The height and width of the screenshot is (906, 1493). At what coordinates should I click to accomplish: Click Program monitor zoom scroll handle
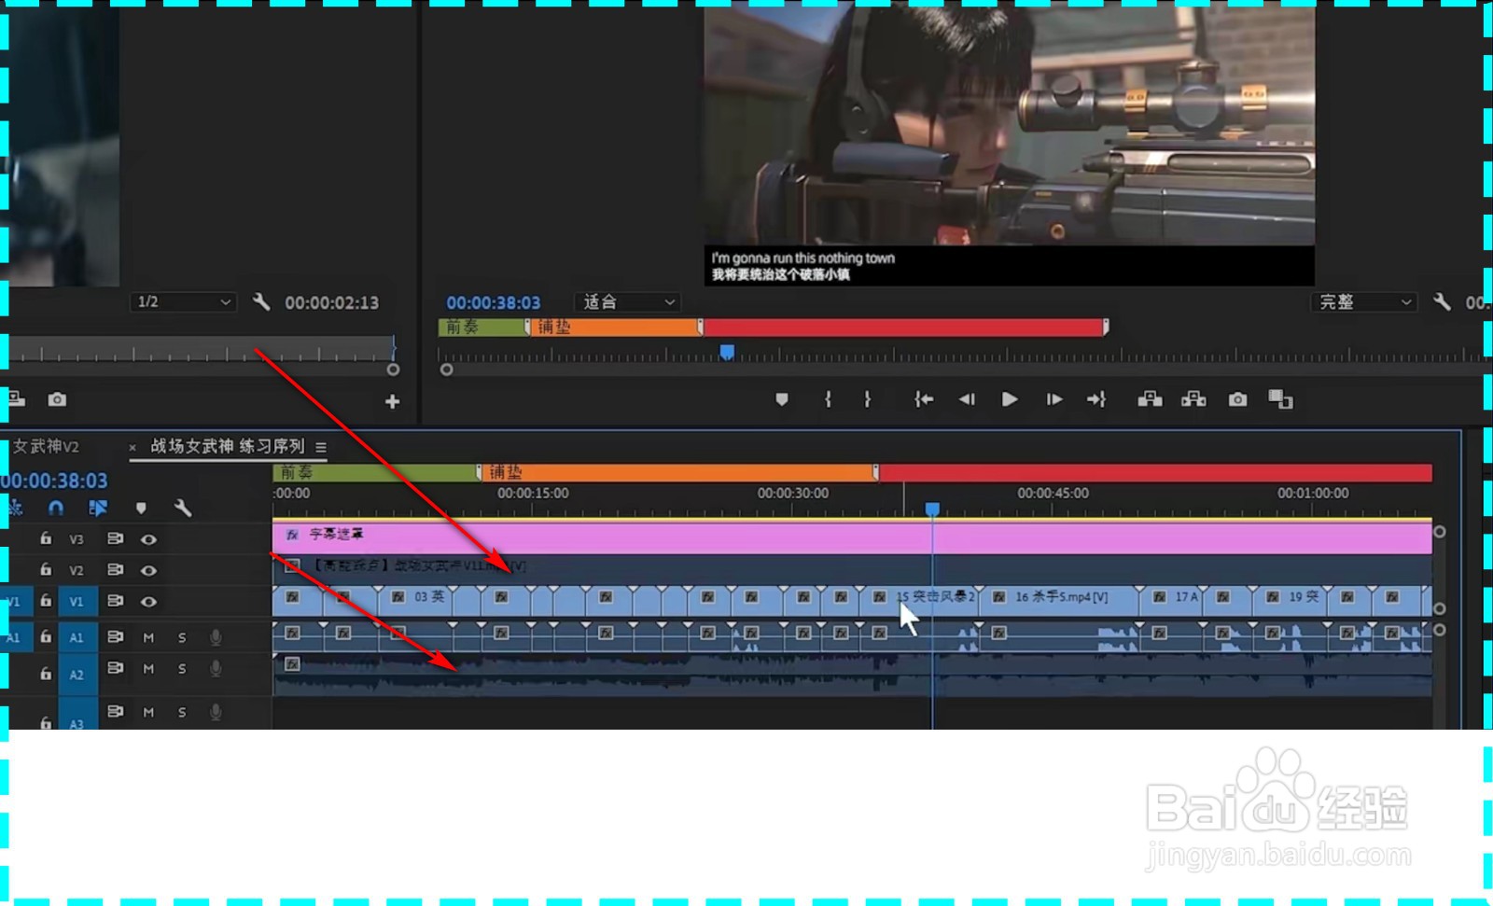coord(447,369)
